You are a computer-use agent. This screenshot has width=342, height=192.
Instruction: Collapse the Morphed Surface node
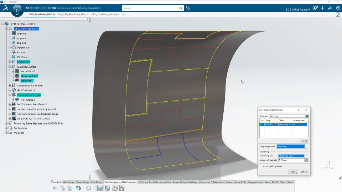(10, 66)
